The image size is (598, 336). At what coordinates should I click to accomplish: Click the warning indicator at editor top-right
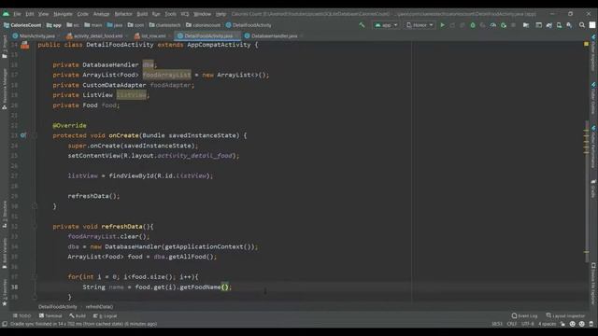586,44
